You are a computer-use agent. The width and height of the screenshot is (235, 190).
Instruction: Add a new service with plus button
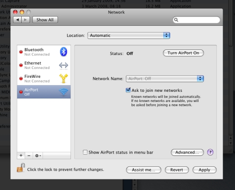[21, 155]
